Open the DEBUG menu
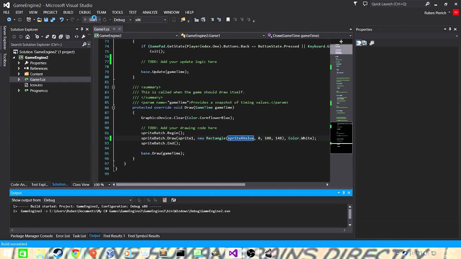 (x=85, y=12)
